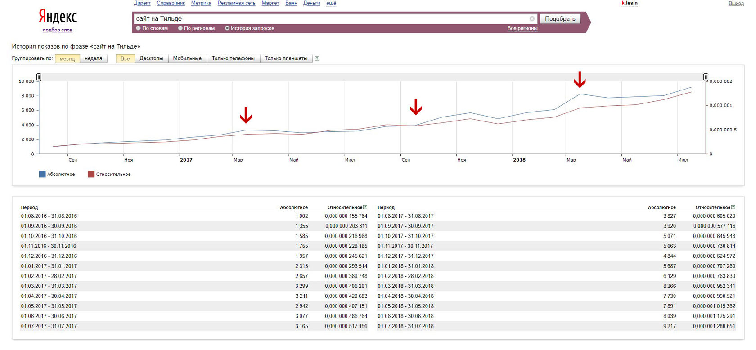Clear the search field with the X icon
This screenshot has height=350, width=756.
click(532, 18)
